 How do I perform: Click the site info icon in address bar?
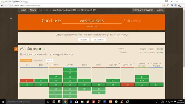[12, 5]
